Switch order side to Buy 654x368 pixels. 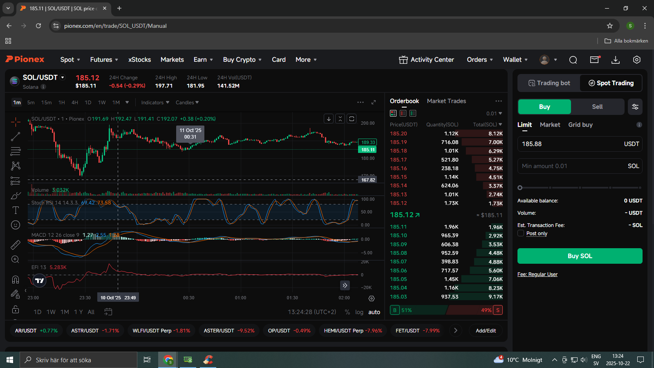[x=544, y=107]
